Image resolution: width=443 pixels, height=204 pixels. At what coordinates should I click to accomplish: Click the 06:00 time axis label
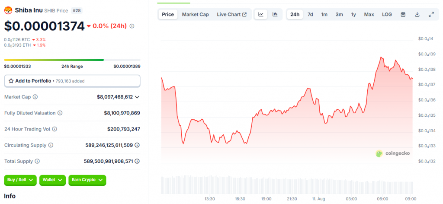coord(382,199)
